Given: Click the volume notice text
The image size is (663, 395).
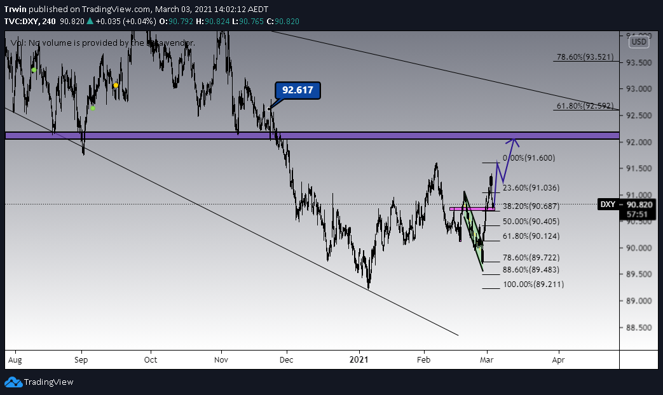Looking at the screenshot, I should coord(103,43).
